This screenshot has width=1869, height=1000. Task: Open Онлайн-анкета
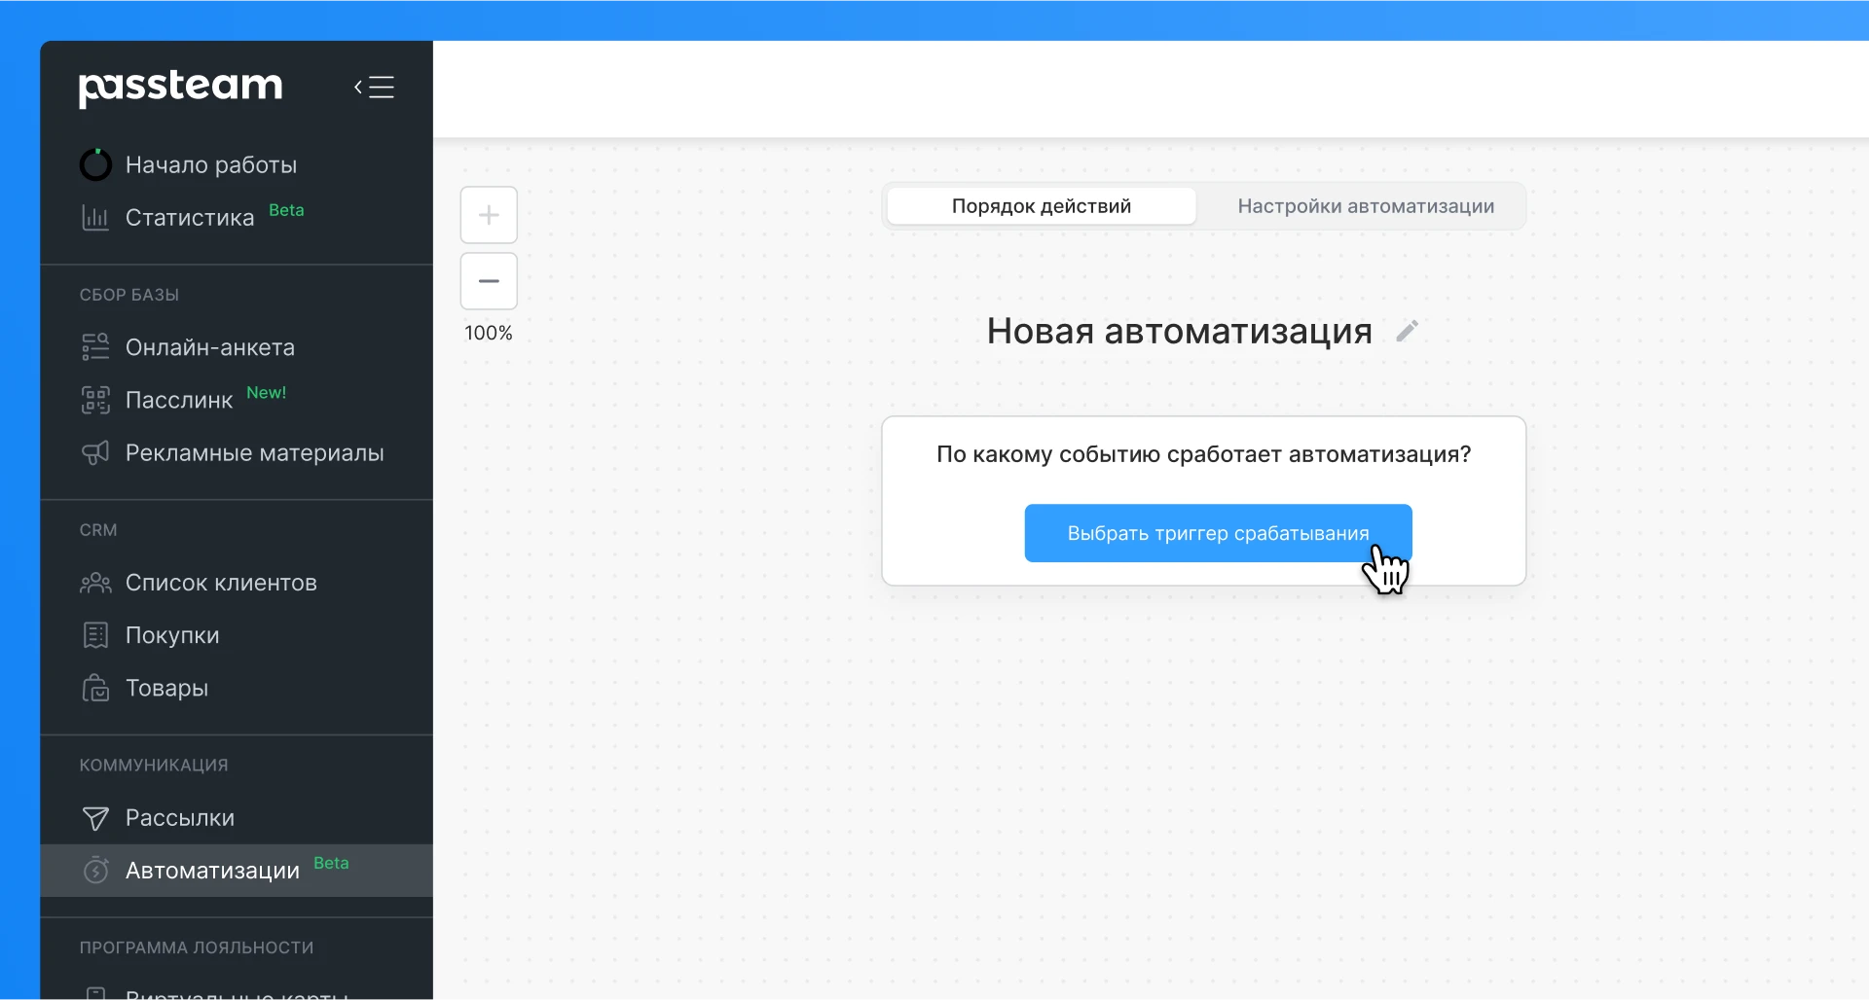click(x=210, y=347)
